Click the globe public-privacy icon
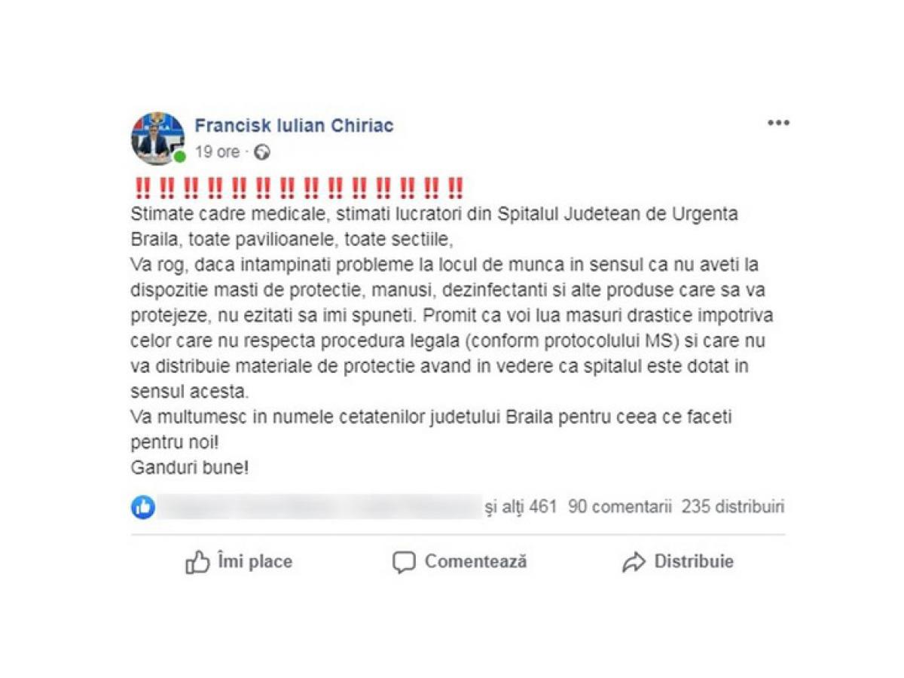The height and width of the screenshot is (678, 904). [x=261, y=152]
